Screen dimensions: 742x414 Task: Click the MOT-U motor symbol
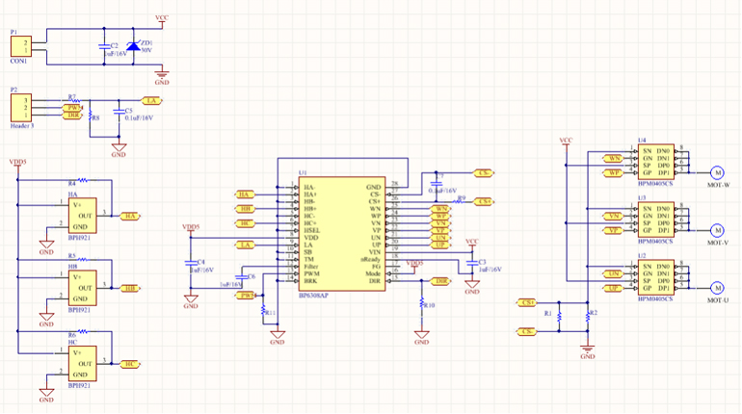pos(716,287)
